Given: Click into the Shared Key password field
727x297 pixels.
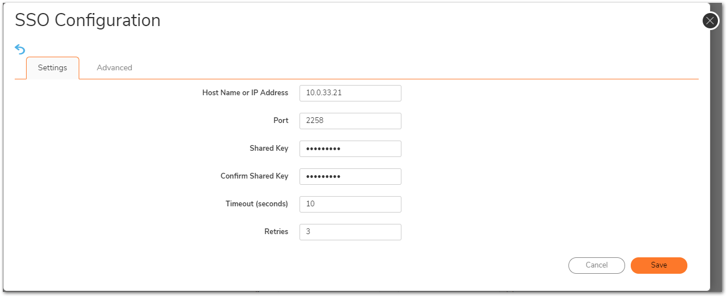Looking at the screenshot, I should pyautogui.click(x=350, y=148).
